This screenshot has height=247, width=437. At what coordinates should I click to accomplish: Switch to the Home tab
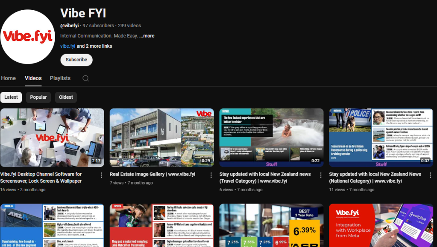click(x=9, y=78)
